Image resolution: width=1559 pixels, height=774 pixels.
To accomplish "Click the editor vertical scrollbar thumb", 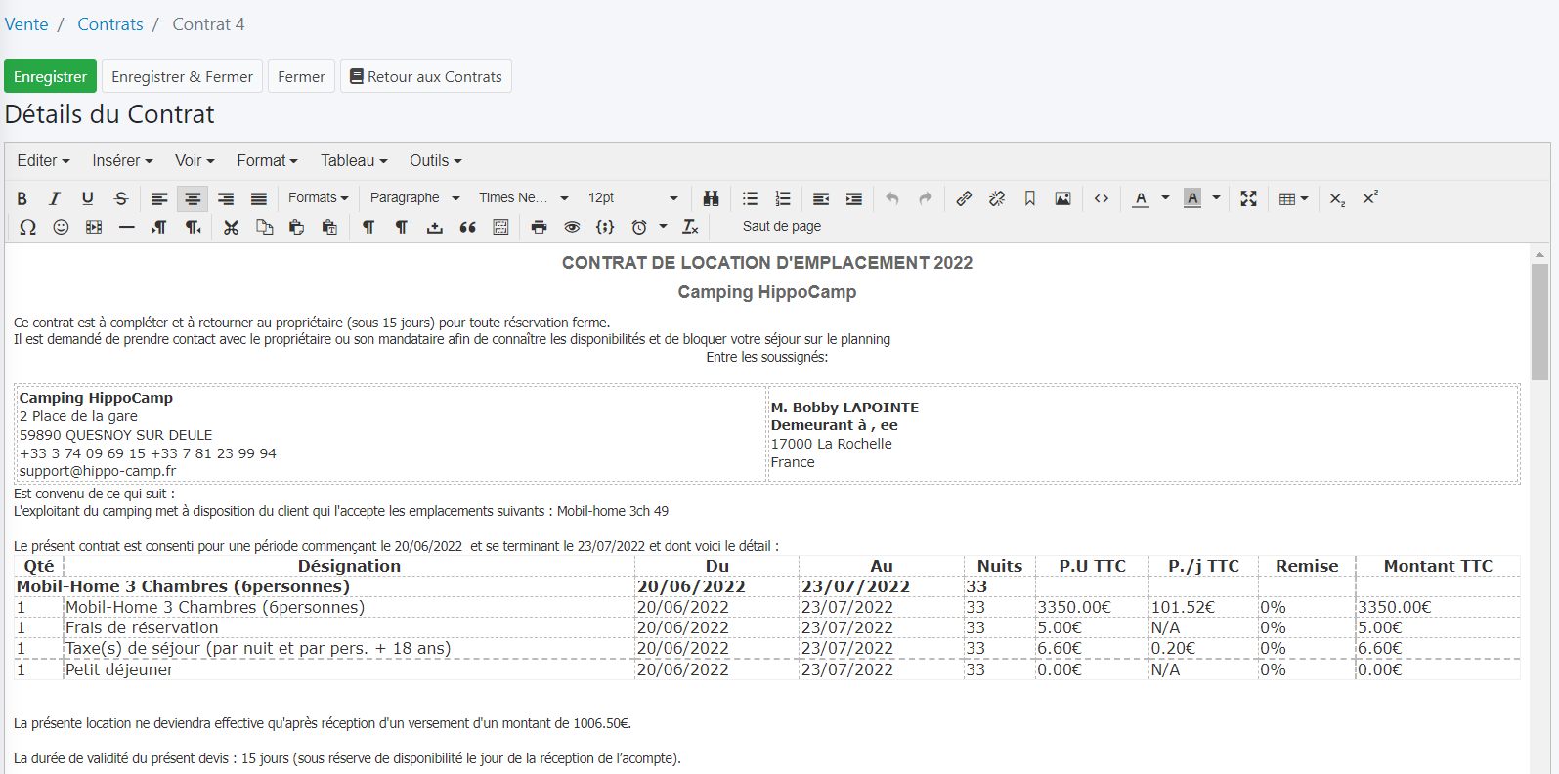I will point(1539,322).
